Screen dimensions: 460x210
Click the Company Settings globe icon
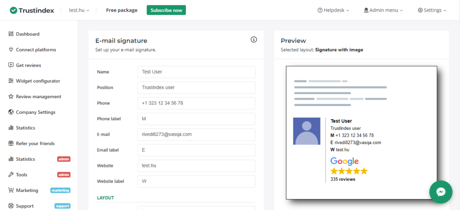click(x=11, y=112)
